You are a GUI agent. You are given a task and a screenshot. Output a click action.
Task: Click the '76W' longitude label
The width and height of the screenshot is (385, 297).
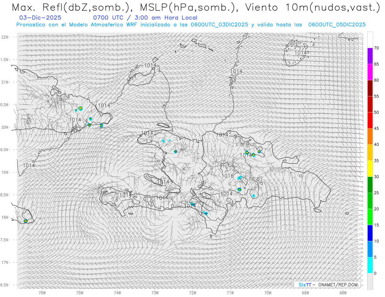click(42, 292)
